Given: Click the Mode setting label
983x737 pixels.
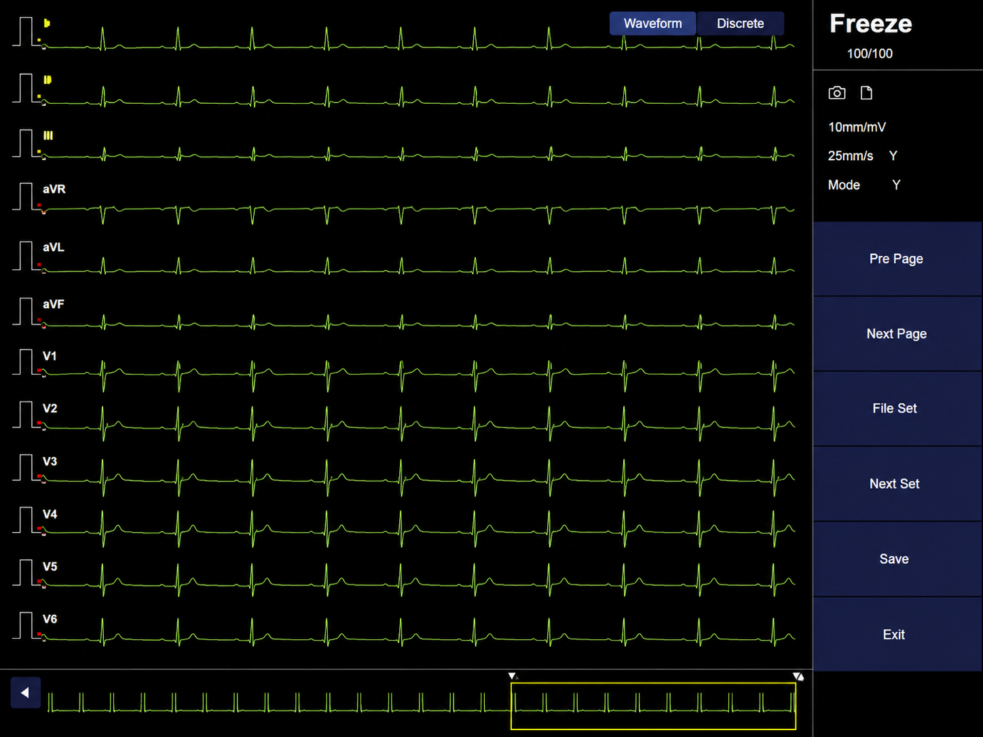Looking at the screenshot, I should point(844,185).
